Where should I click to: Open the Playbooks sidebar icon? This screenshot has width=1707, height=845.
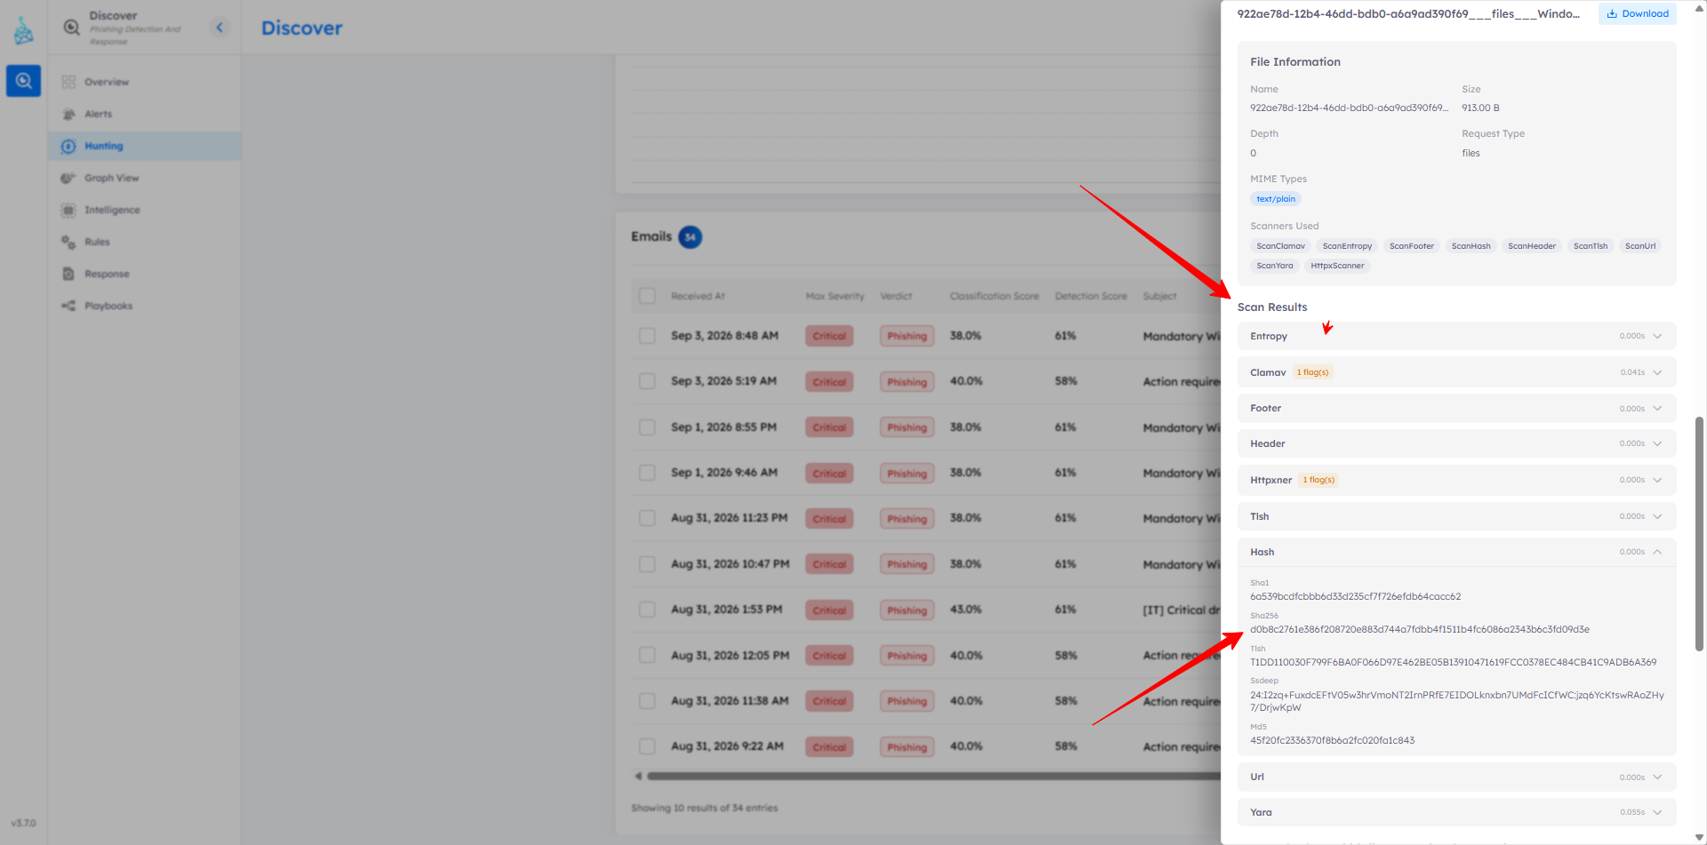[x=68, y=306]
